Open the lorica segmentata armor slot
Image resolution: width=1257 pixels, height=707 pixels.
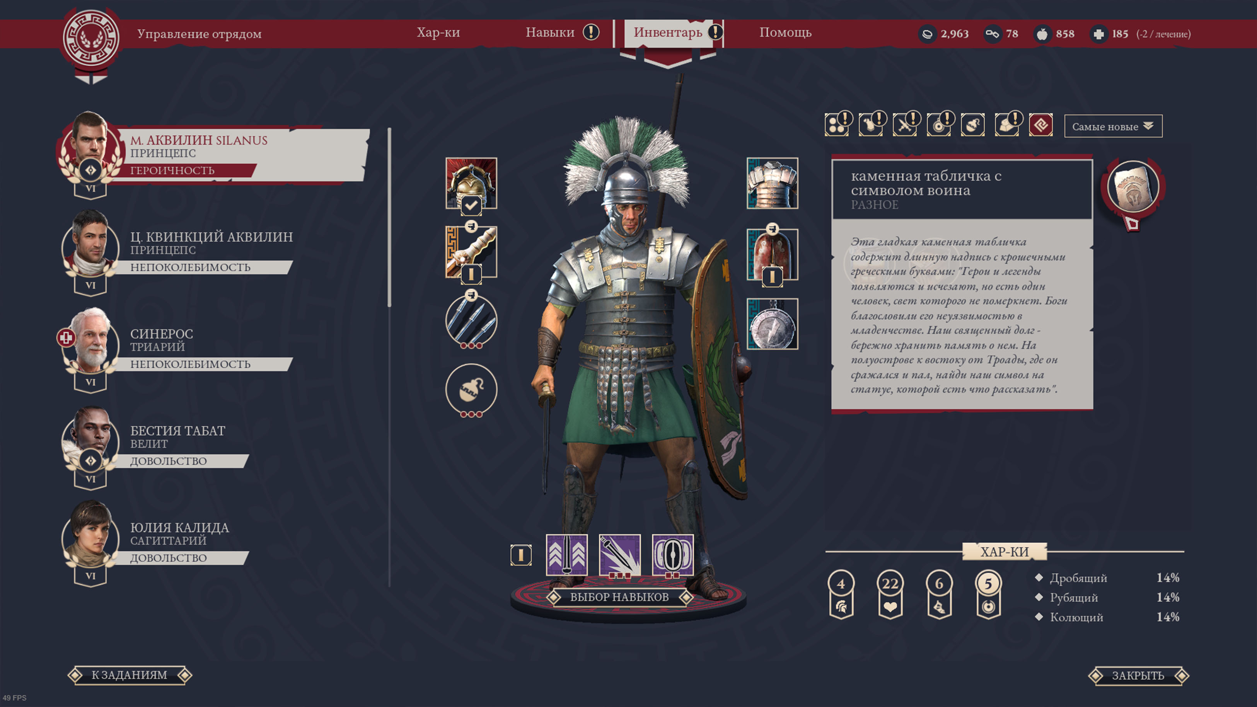click(772, 184)
